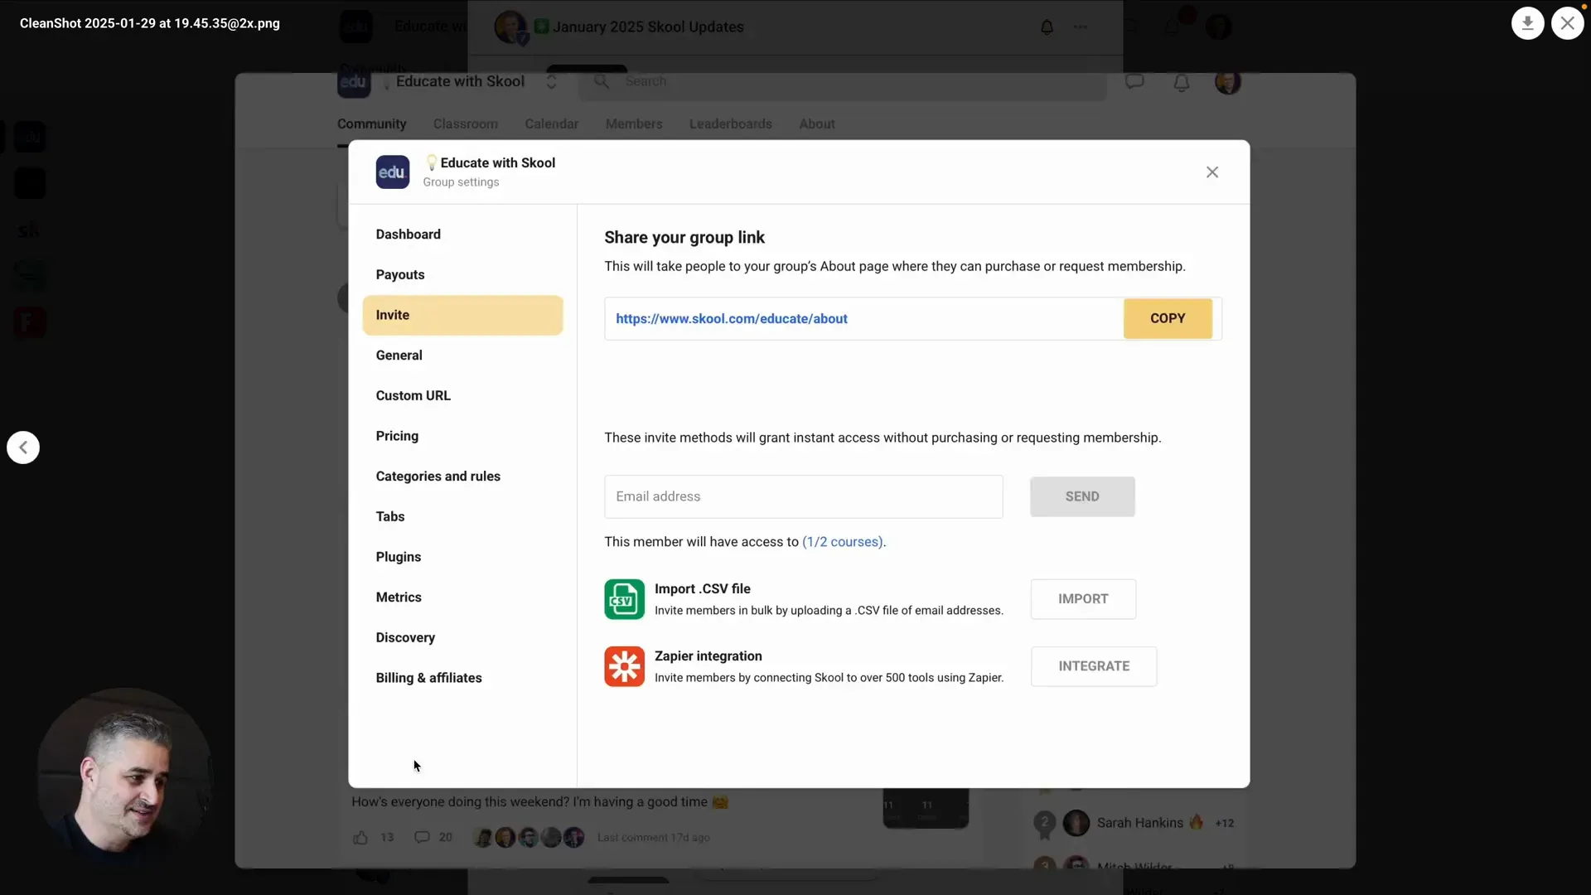Switch to the Leaderboards tab
The image size is (1591, 895).
(x=730, y=124)
